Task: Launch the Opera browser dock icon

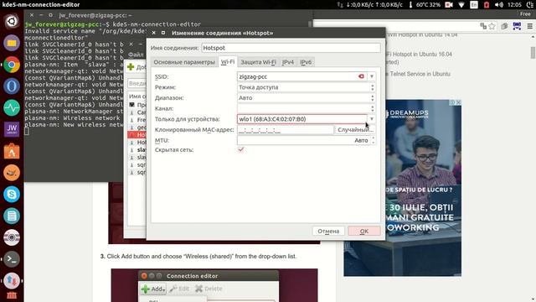Action: coord(12,86)
